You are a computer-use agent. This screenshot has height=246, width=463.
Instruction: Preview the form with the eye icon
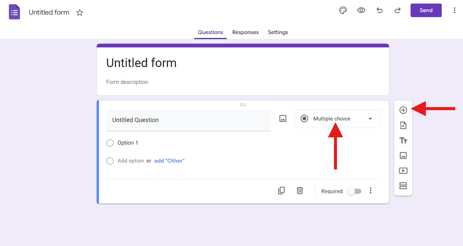(x=361, y=10)
